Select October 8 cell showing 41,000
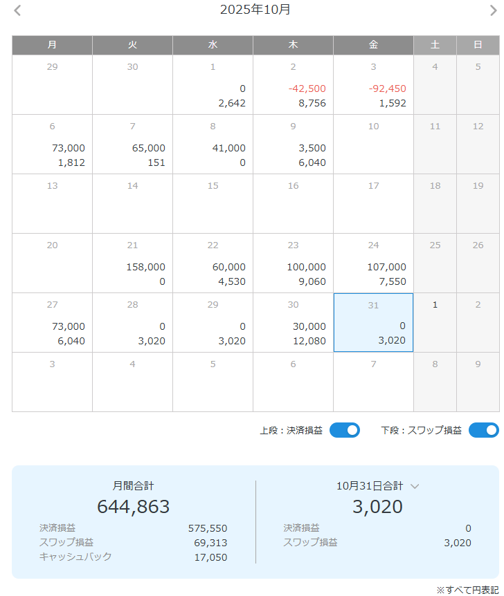This screenshot has width=504, height=596. click(213, 145)
